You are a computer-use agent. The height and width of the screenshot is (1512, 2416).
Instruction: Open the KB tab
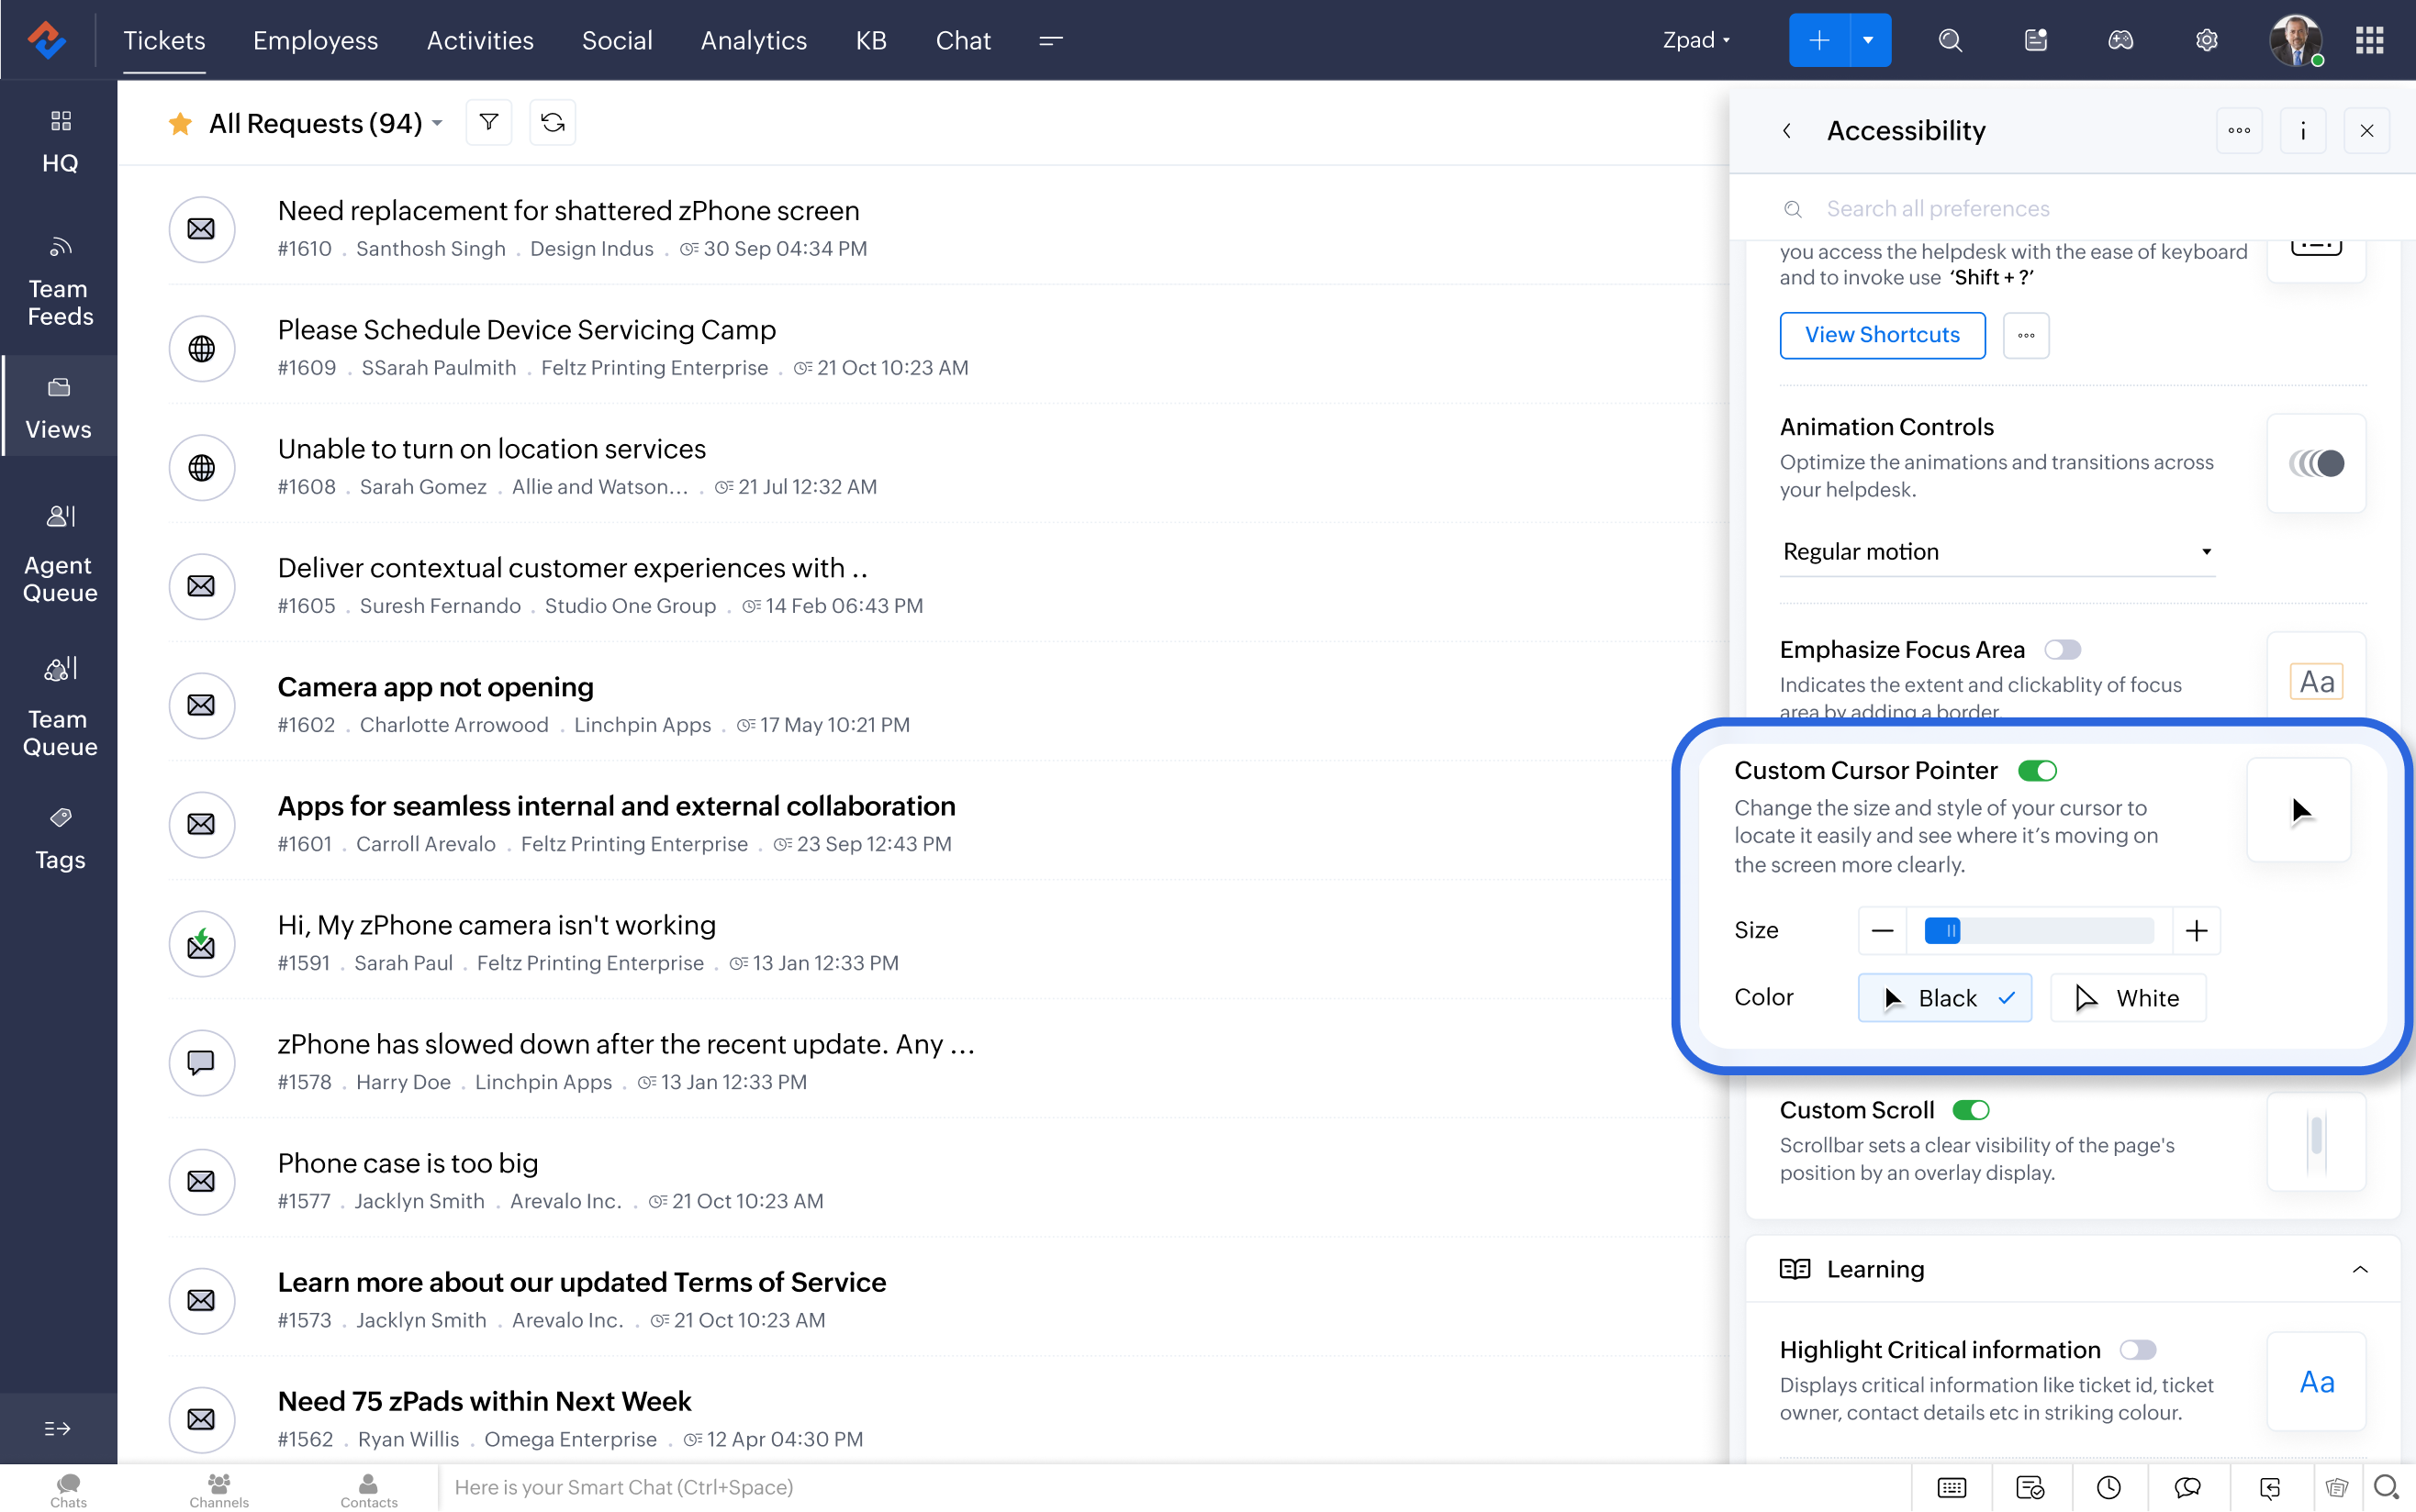[870, 41]
